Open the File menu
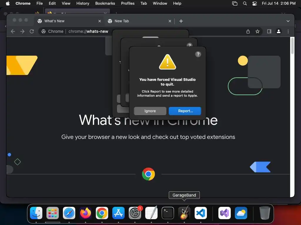Screen dimensions: 301x225 pyautogui.click(x=40, y=4)
